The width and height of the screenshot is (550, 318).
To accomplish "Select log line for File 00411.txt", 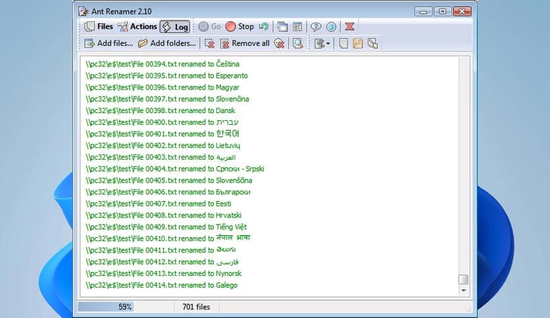I will [161, 250].
